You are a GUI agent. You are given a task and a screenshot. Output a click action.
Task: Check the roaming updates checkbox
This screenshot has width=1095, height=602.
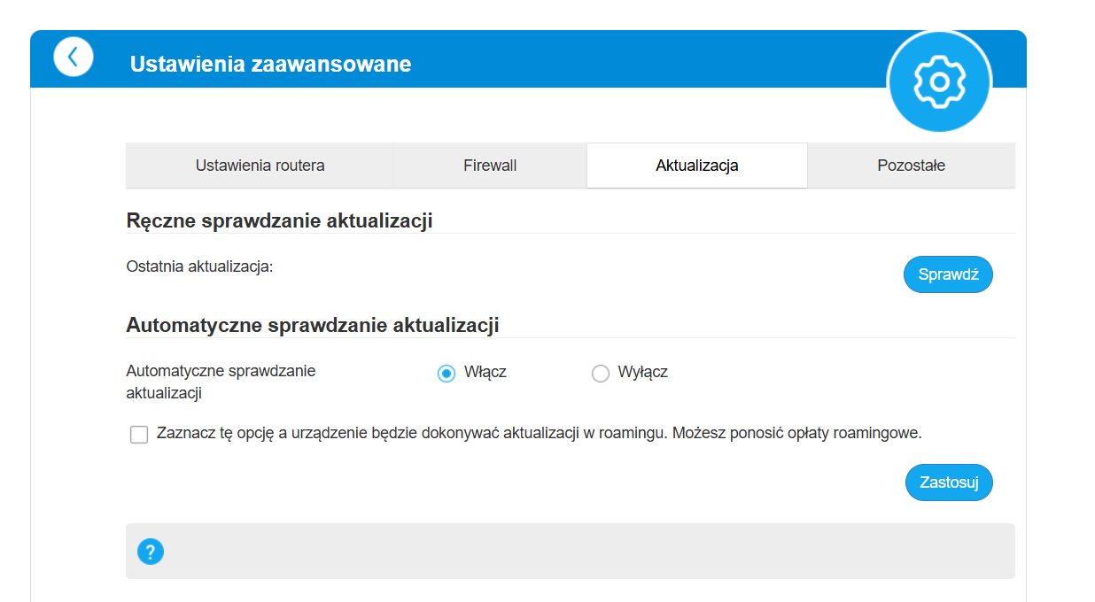point(138,434)
